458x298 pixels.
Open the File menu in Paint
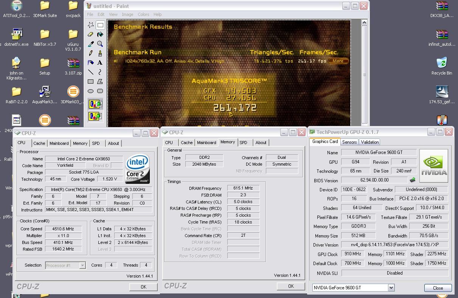[90, 14]
